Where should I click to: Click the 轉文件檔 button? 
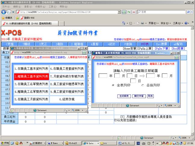click(x=140, y=96)
